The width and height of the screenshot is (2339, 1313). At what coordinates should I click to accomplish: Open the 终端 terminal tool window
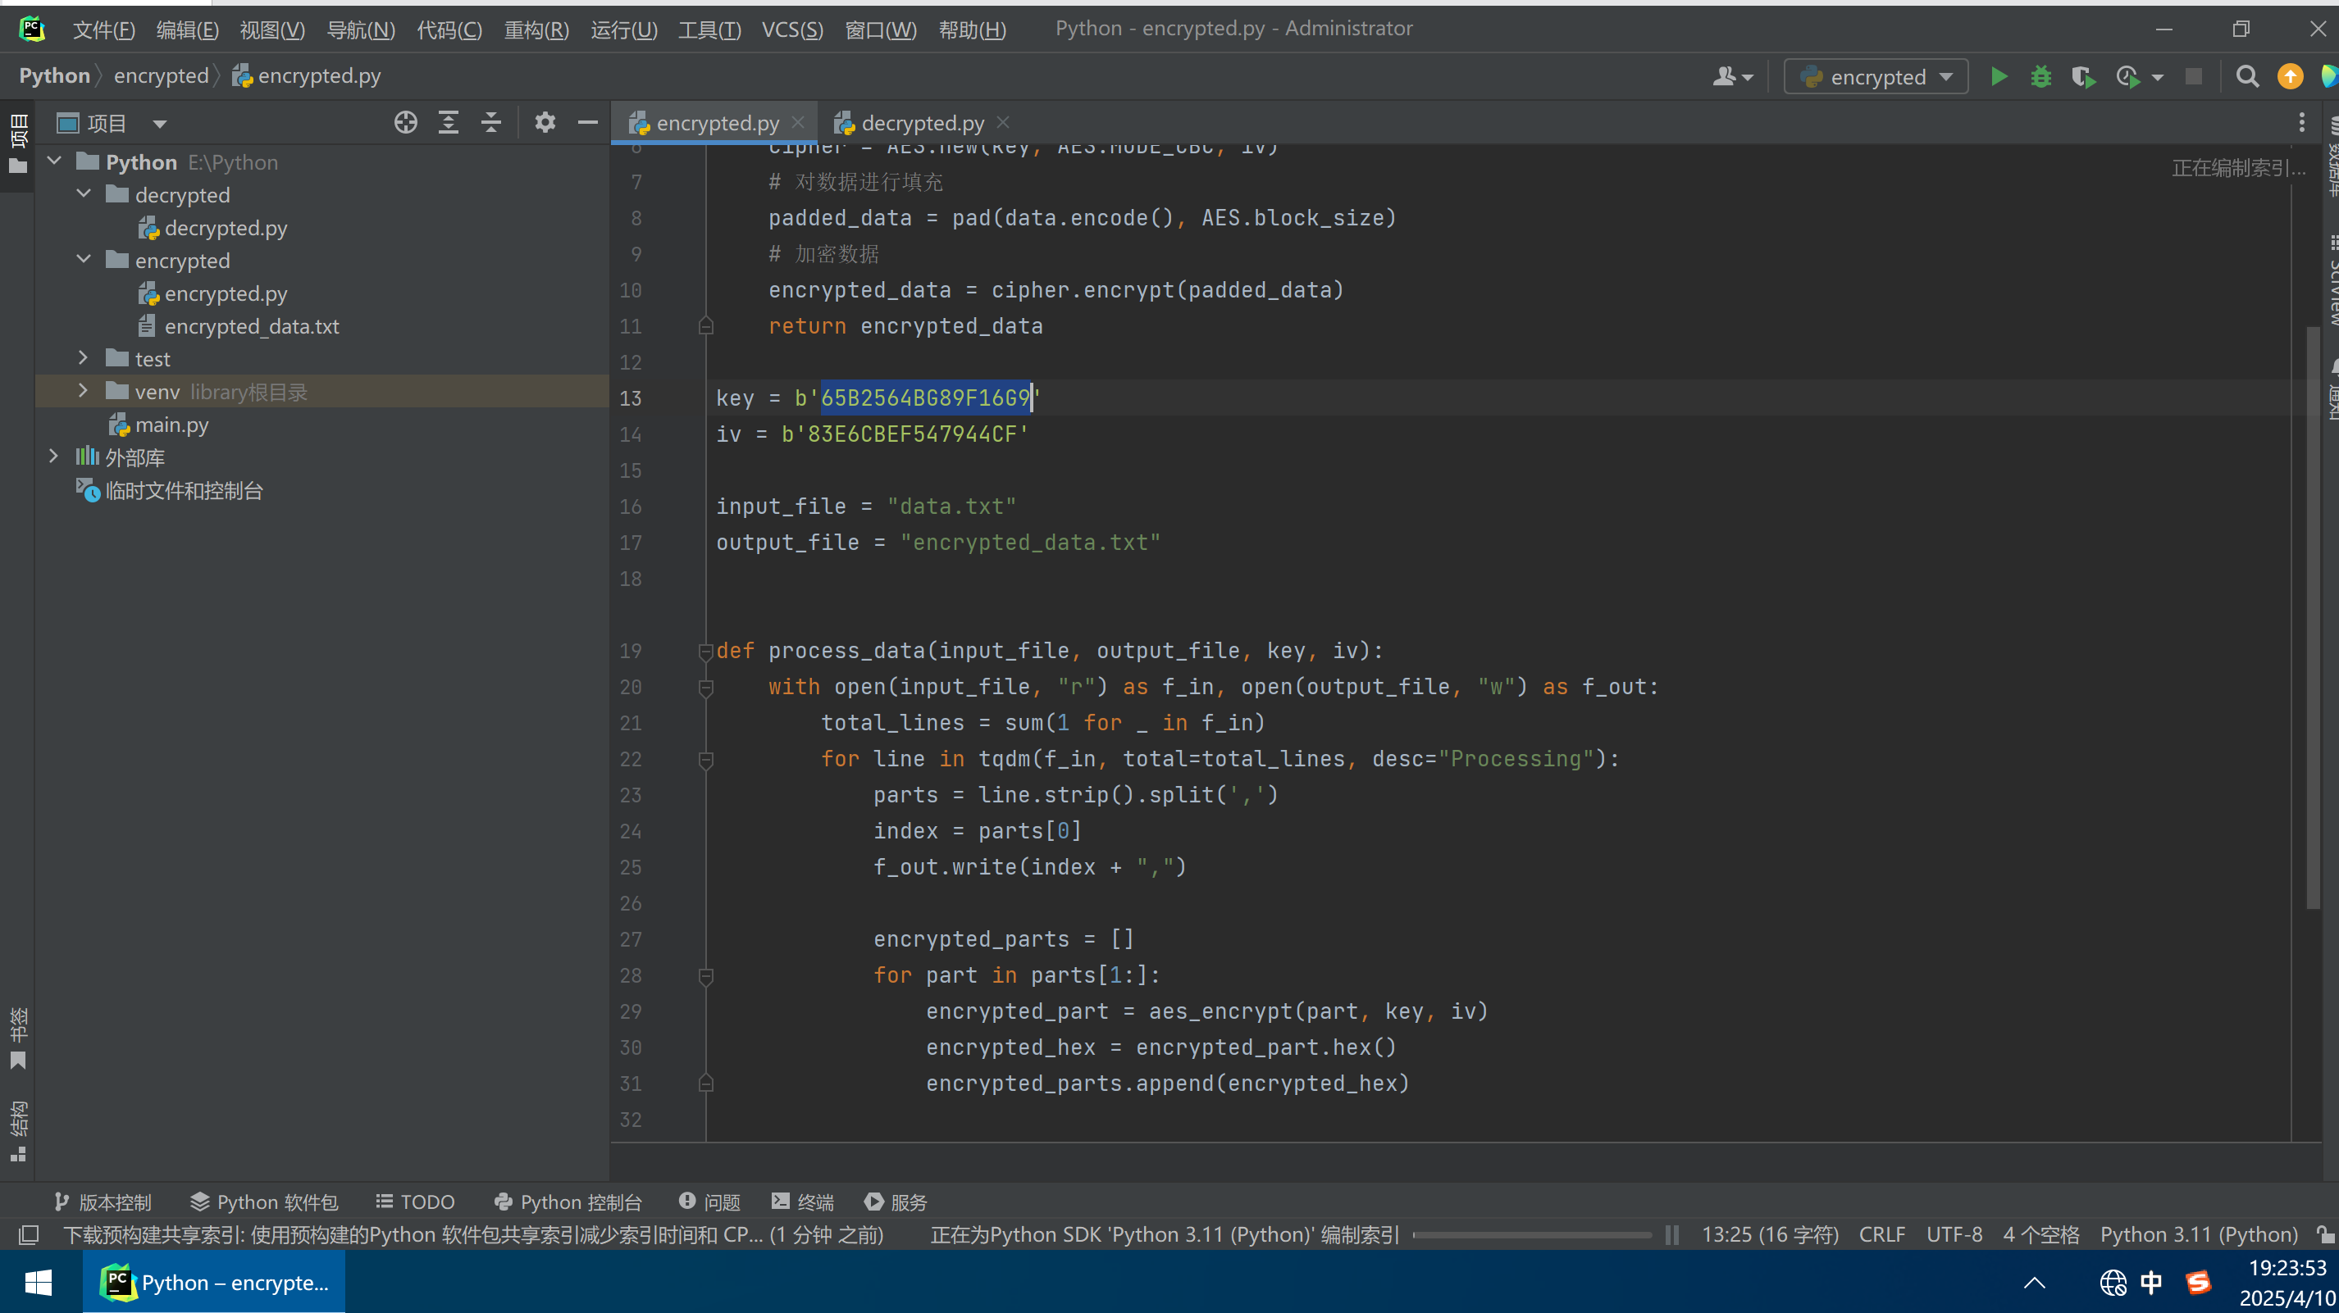(x=803, y=1202)
